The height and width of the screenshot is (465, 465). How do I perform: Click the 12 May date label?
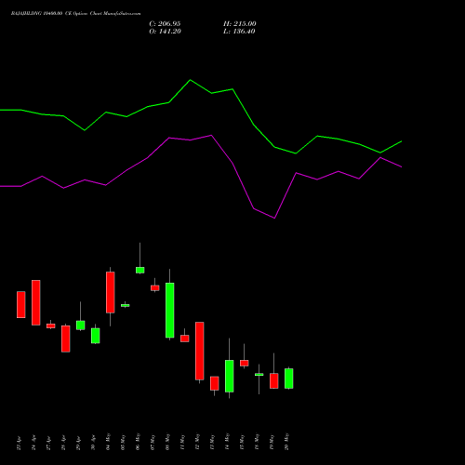pyautogui.click(x=197, y=442)
